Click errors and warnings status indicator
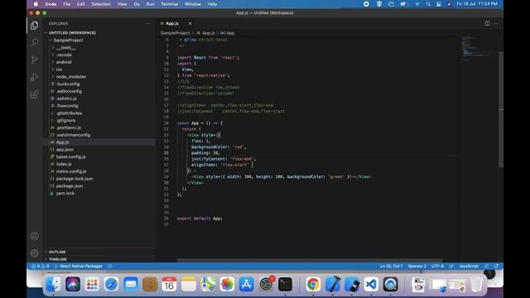530x298 pixels. pyautogui.click(x=41, y=267)
